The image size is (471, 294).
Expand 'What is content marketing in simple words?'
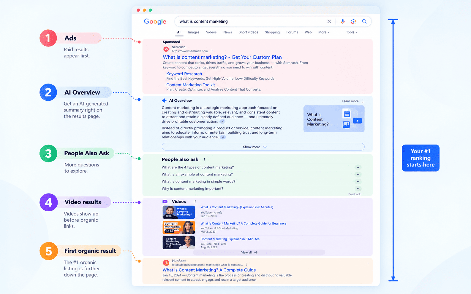tap(358, 182)
